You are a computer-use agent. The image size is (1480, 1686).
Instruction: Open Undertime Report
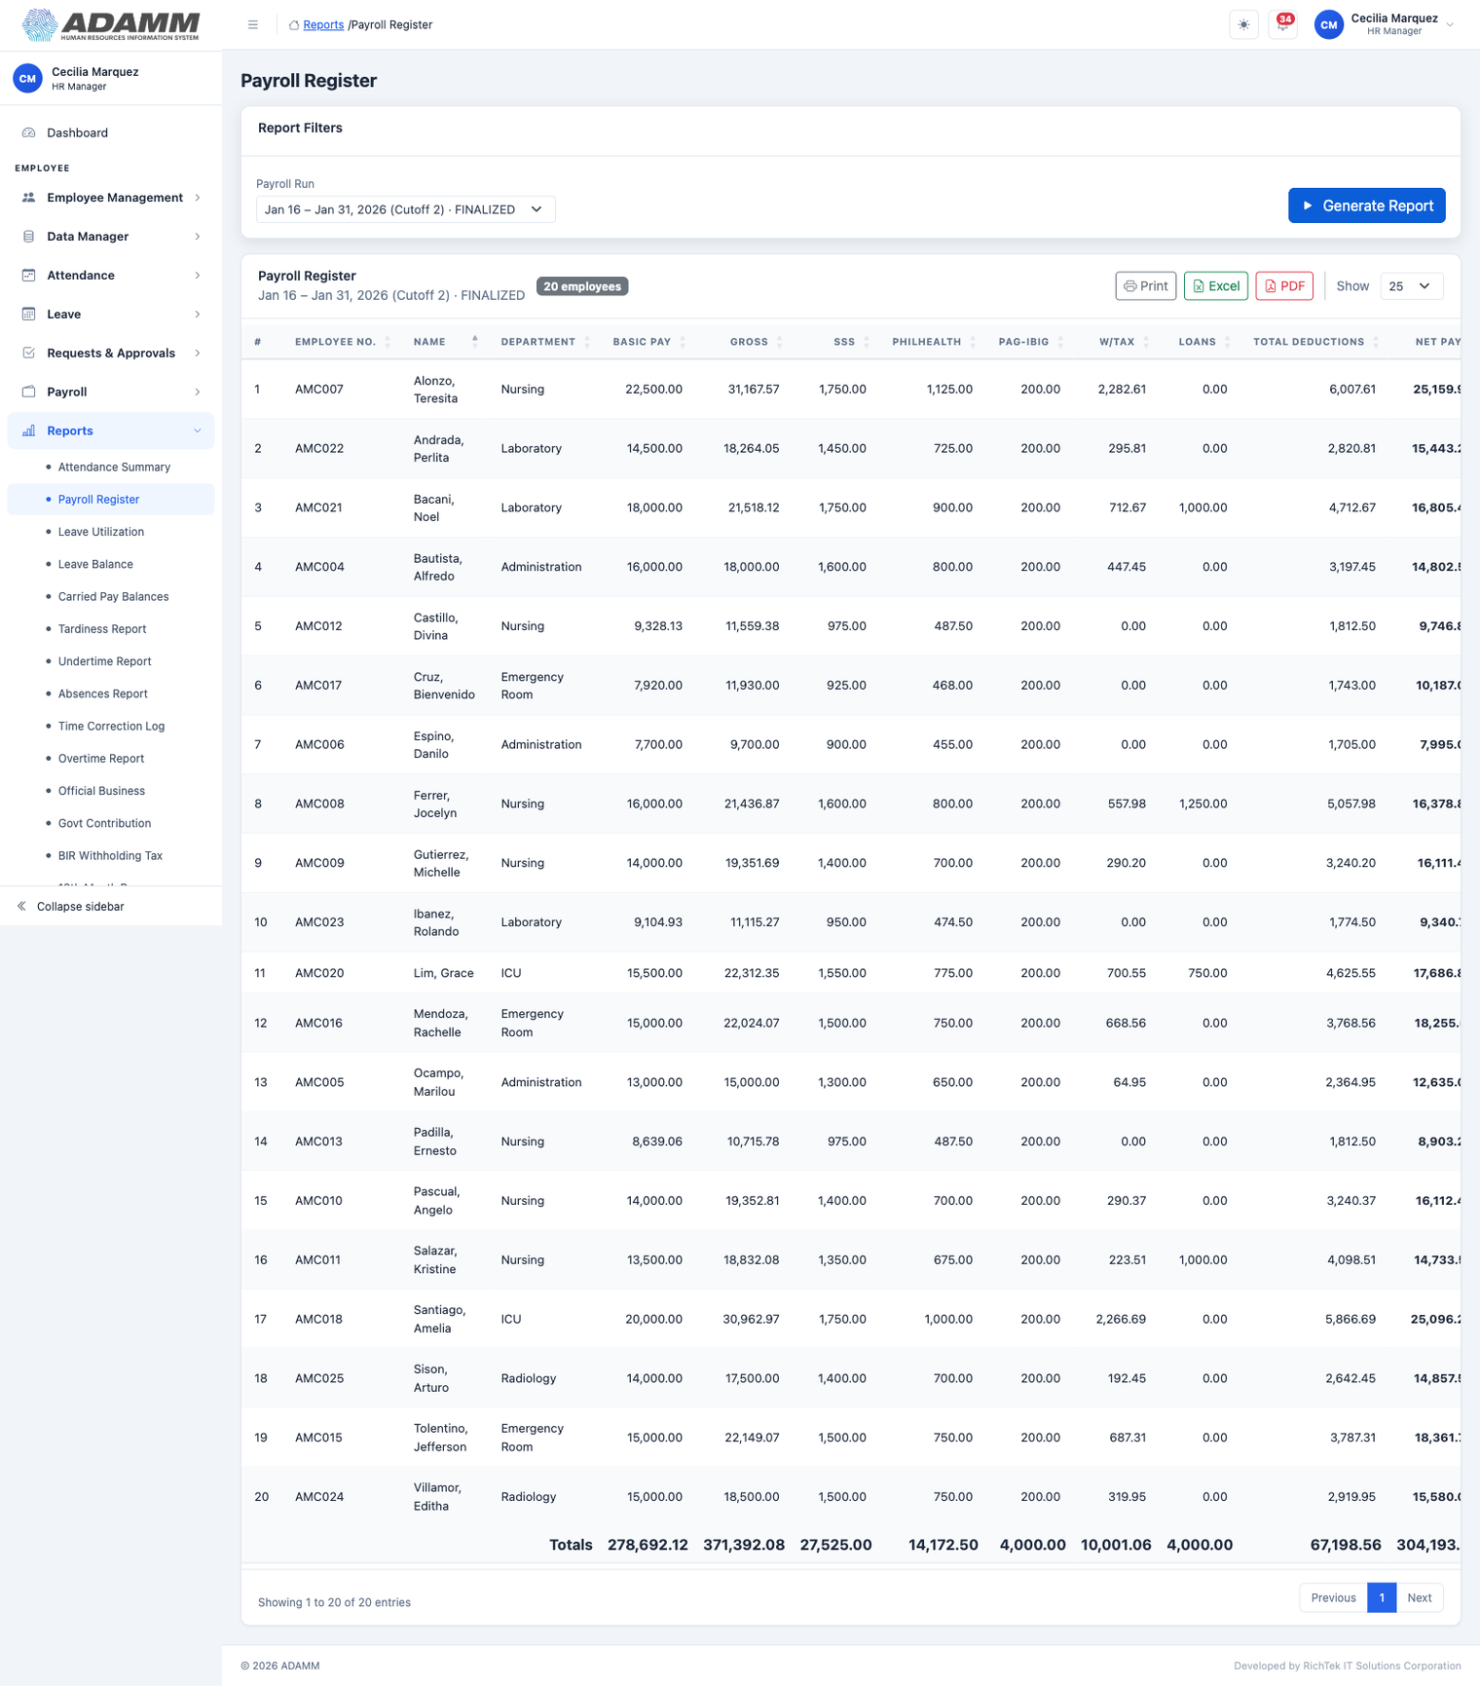pyautogui.click(x=104, y=661)
